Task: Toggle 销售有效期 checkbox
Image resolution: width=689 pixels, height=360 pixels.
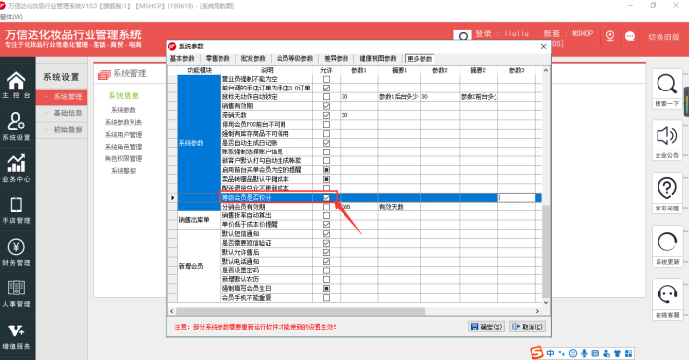Action: click(326, 106)
